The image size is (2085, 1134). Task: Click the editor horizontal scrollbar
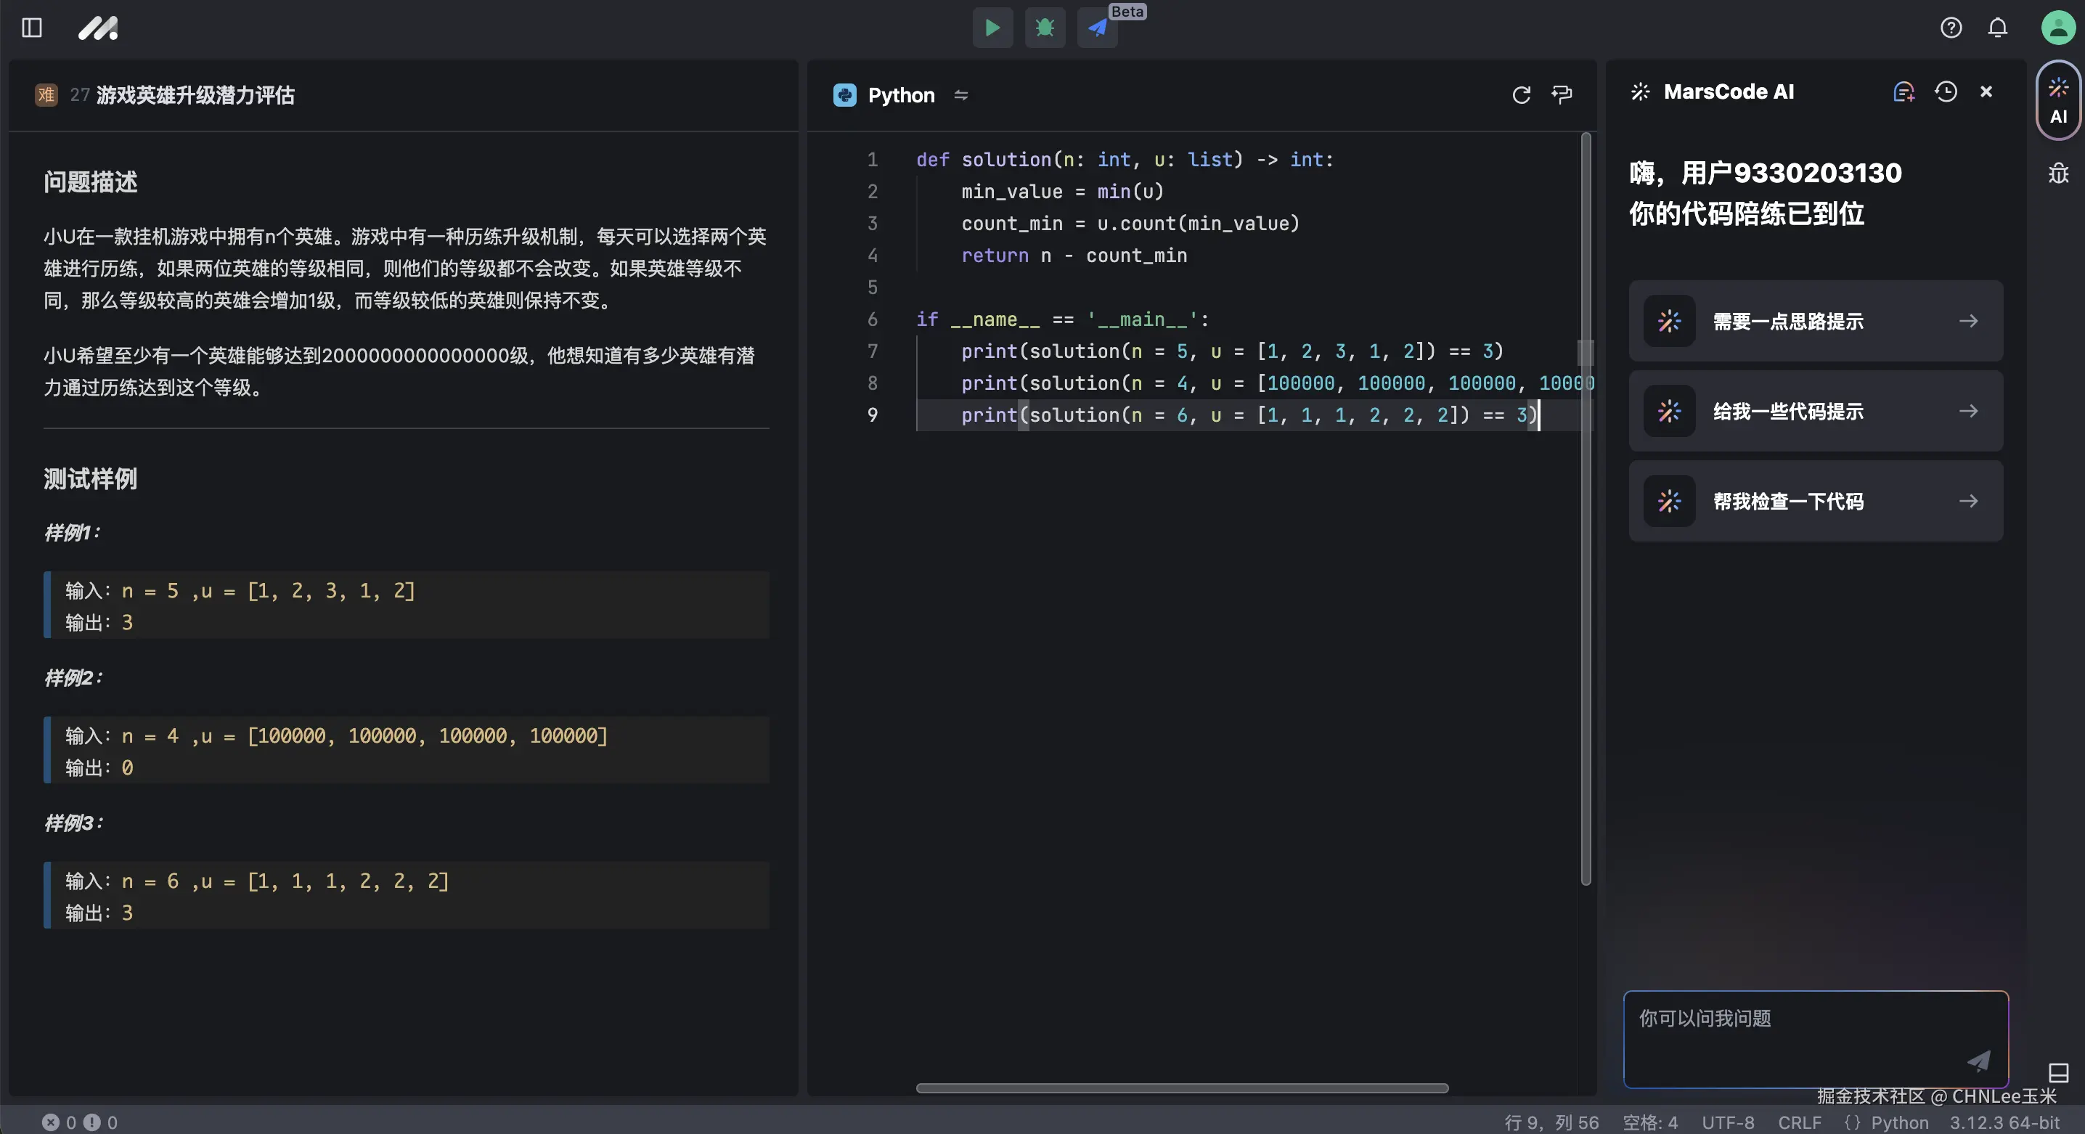tap(1182, 1088)
